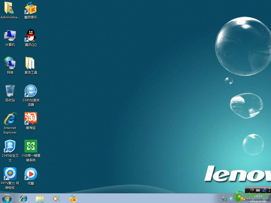
Task: Launch 酷我音乐 music player
Action: (x=30, y=8)
